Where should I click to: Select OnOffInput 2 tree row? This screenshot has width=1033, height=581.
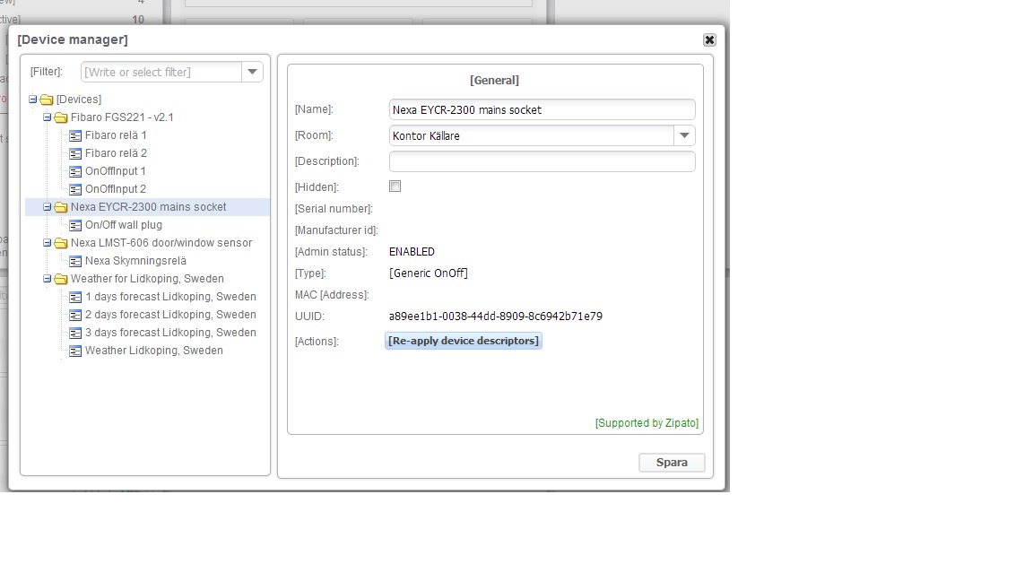pos(116,189)
